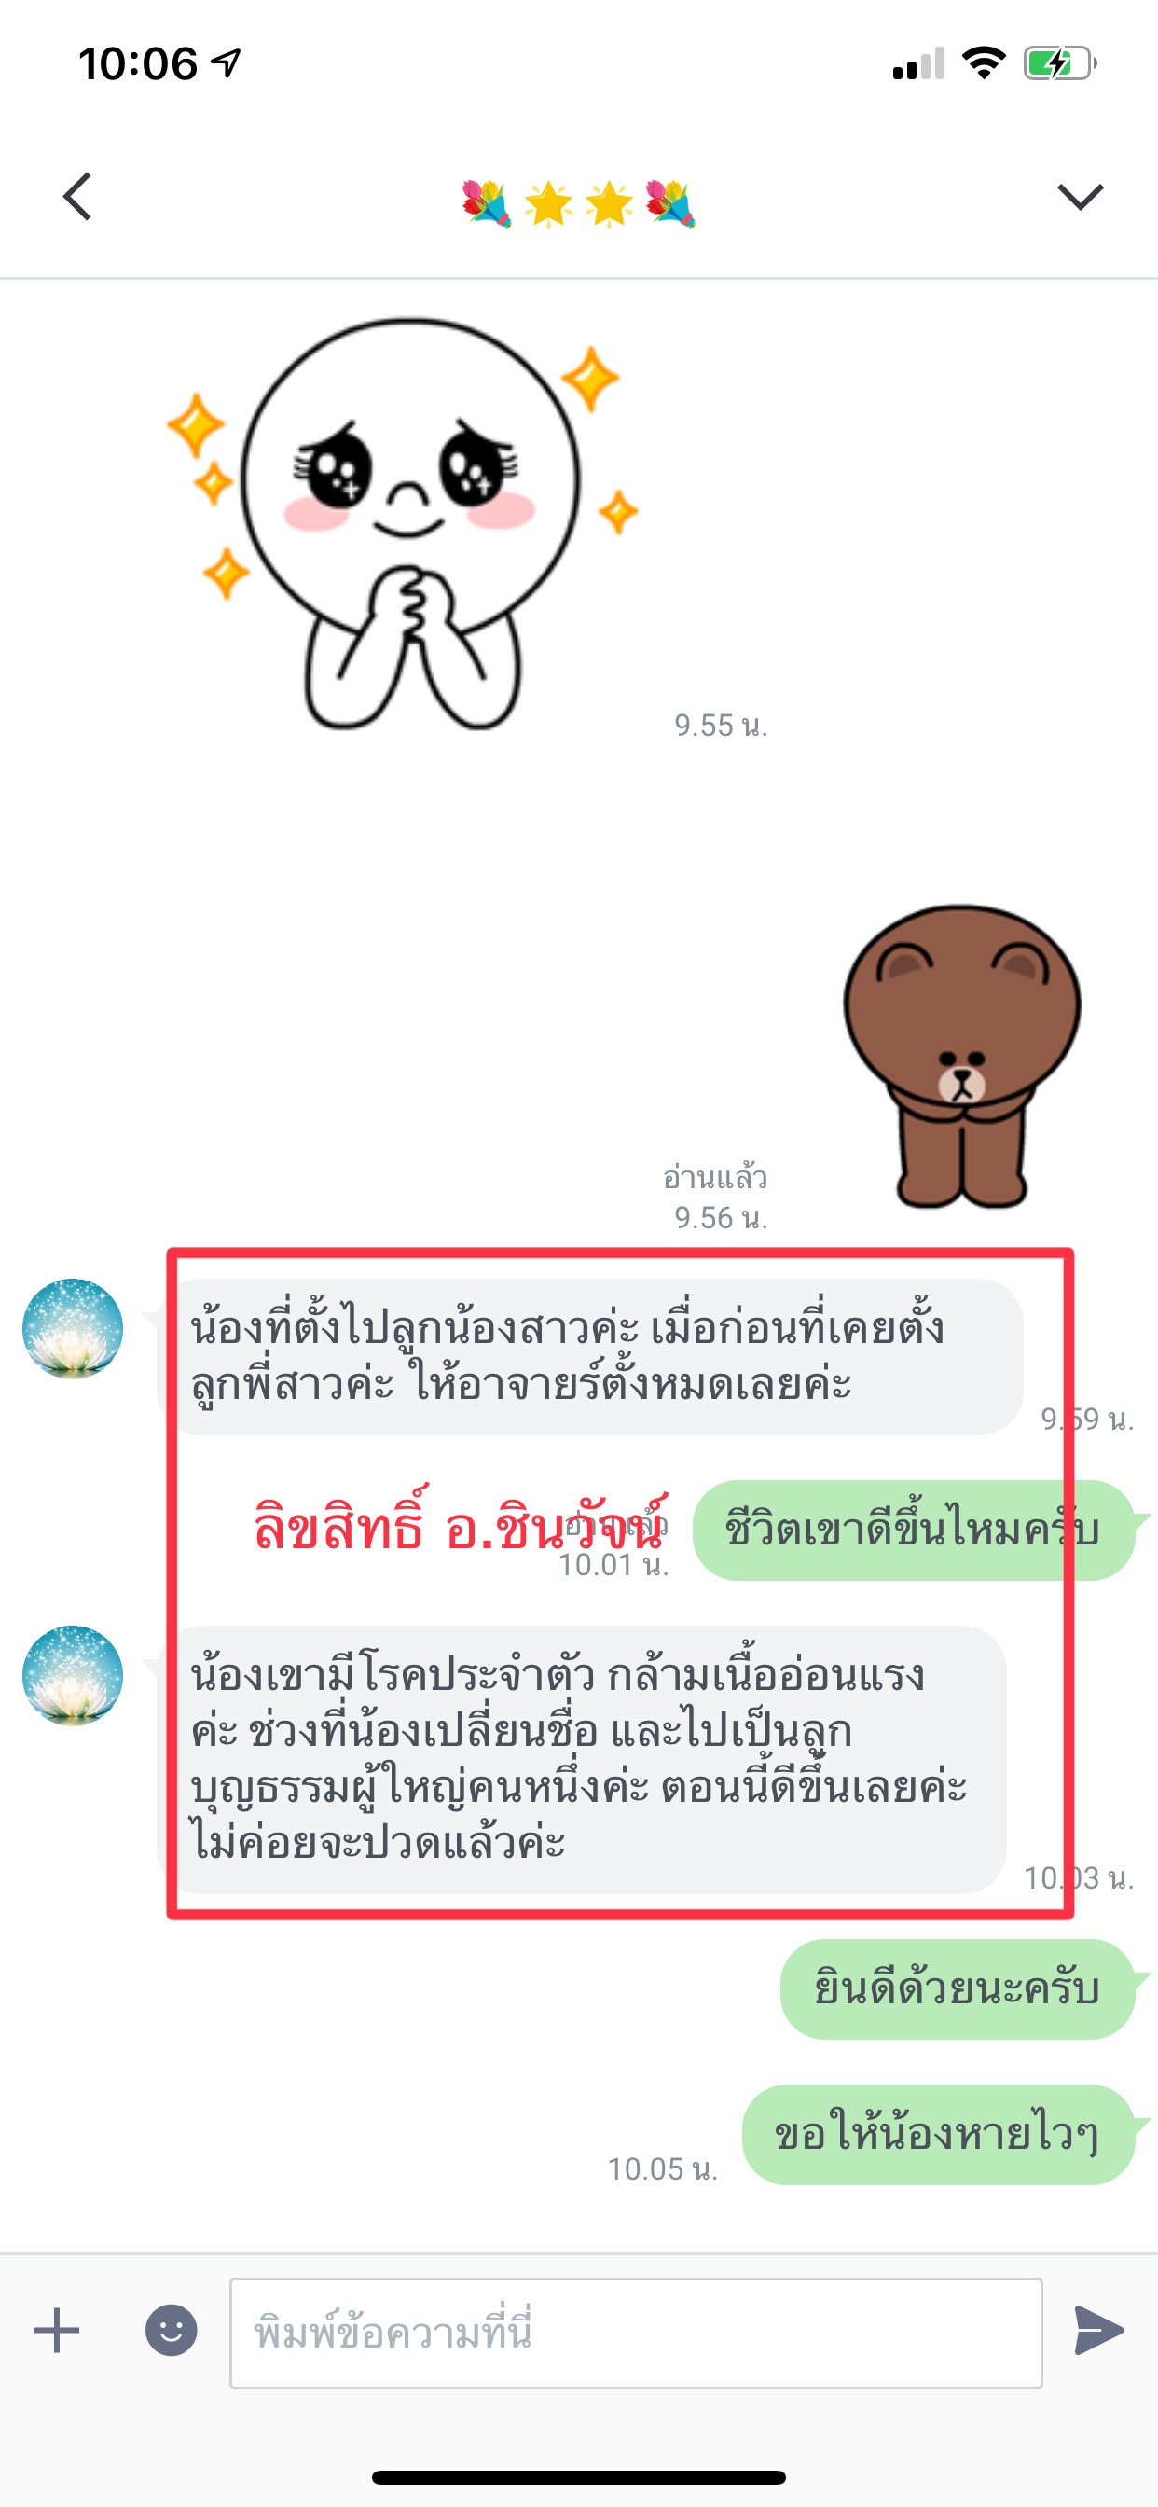Tap the message starting 'น้องที่ตั้งไปลูกน้องสาวค่ะ'

[589, 1356]
